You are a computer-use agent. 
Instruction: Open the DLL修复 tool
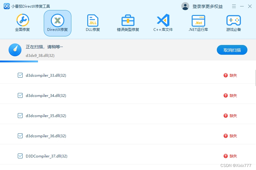pos(93,23)
